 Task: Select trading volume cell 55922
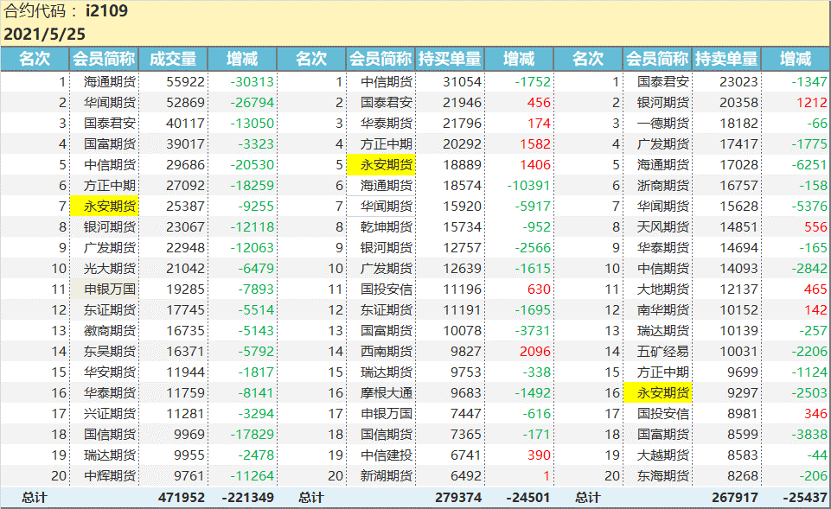tap(185, 82)
